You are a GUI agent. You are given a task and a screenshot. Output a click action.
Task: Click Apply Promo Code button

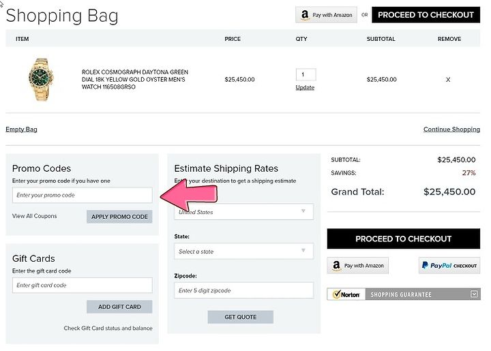[x=119, y=217]
